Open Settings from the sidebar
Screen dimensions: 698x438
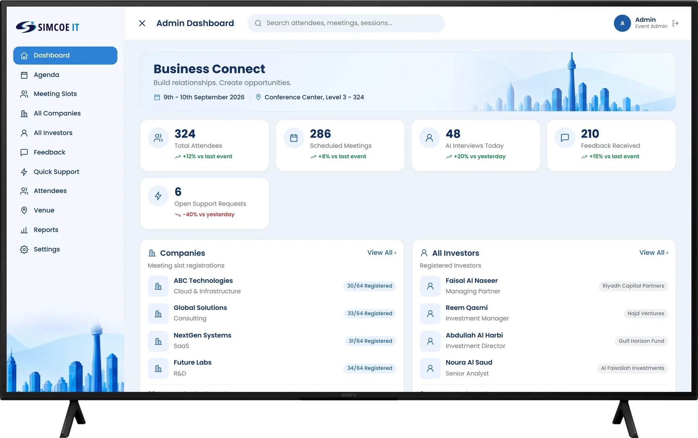point(65,249)
